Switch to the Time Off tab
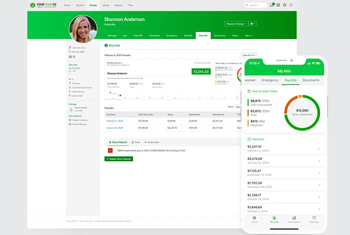This screenshot has width=350, height=235. click(138, 35)
